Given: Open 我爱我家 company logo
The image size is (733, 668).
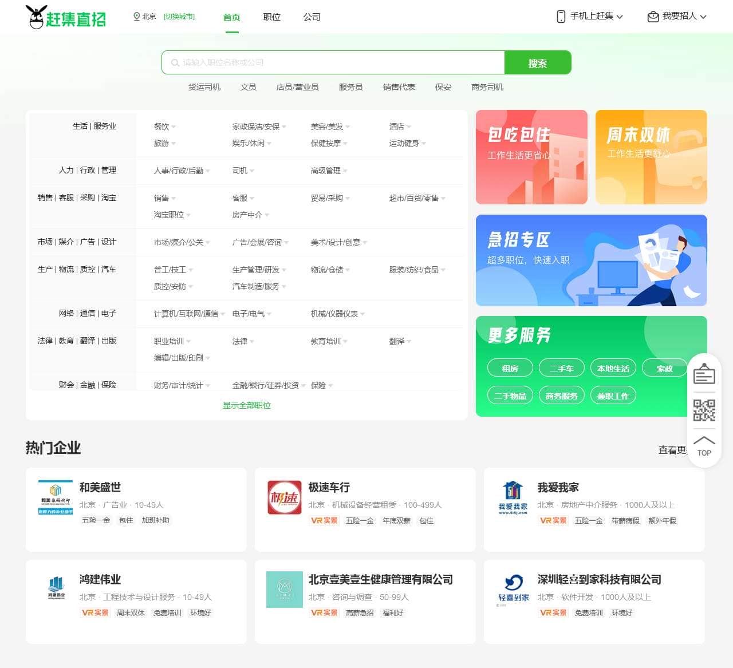Looking at the screenshot, I should click(513, 497).
